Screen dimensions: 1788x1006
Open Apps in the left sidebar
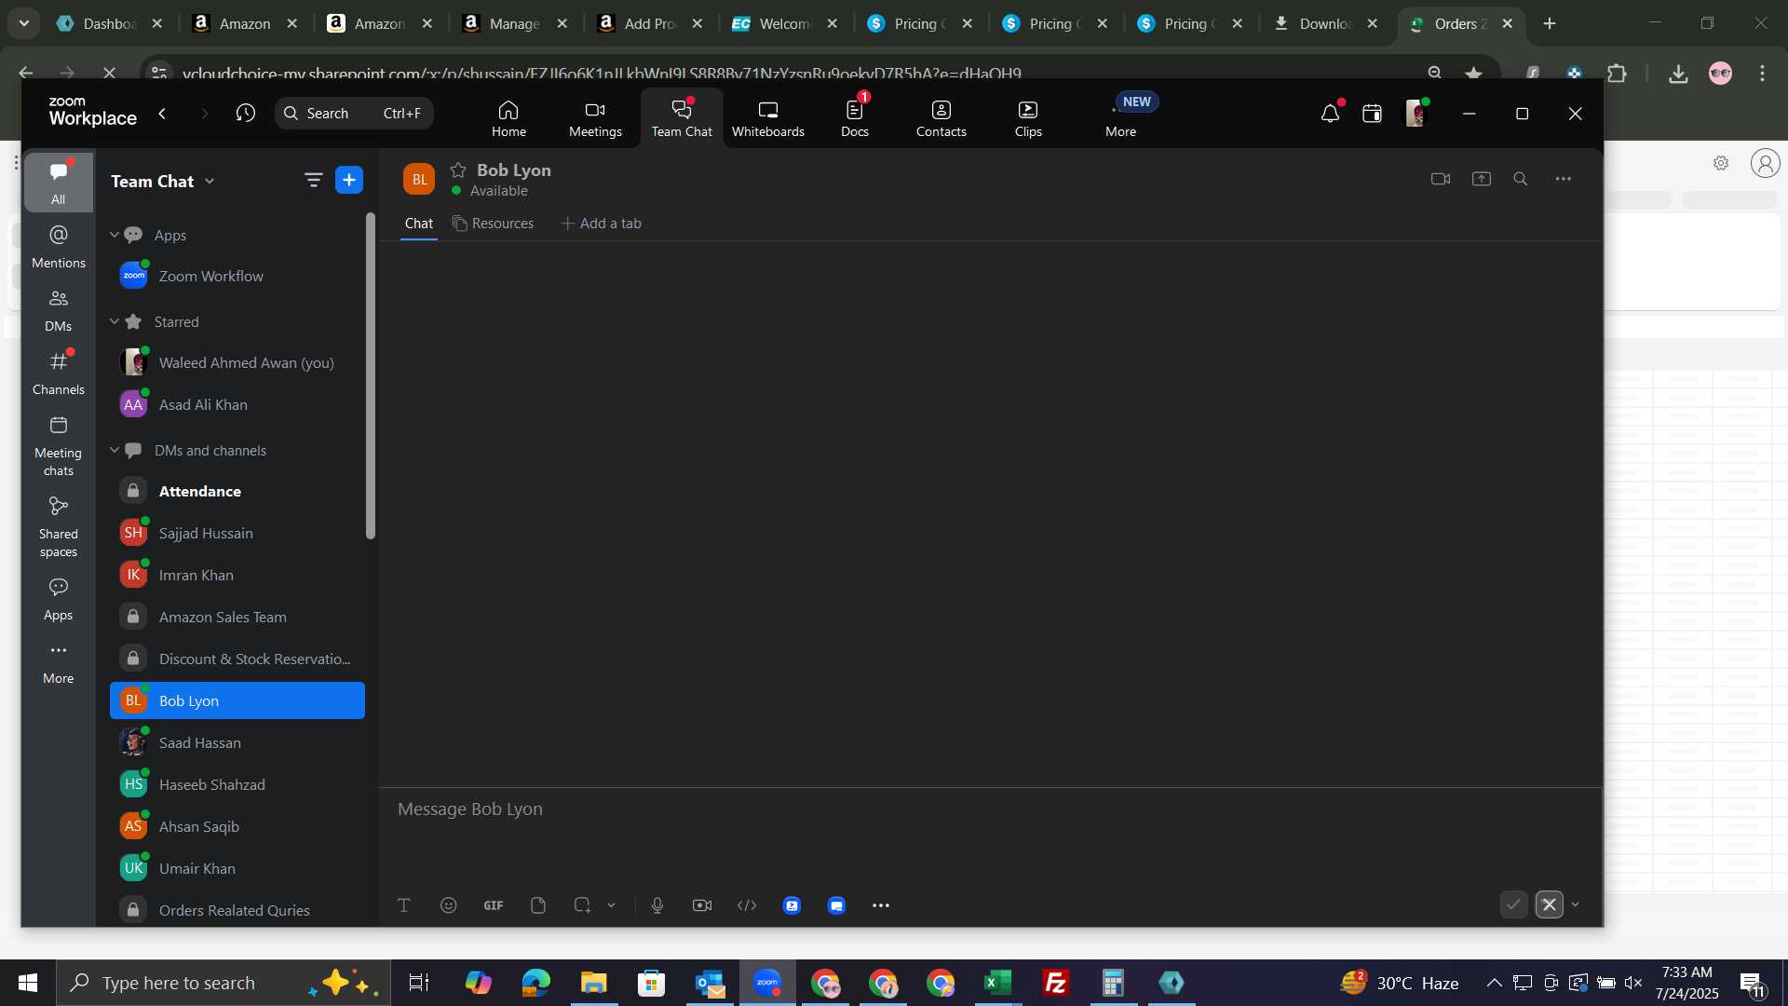tap(59, 599)
